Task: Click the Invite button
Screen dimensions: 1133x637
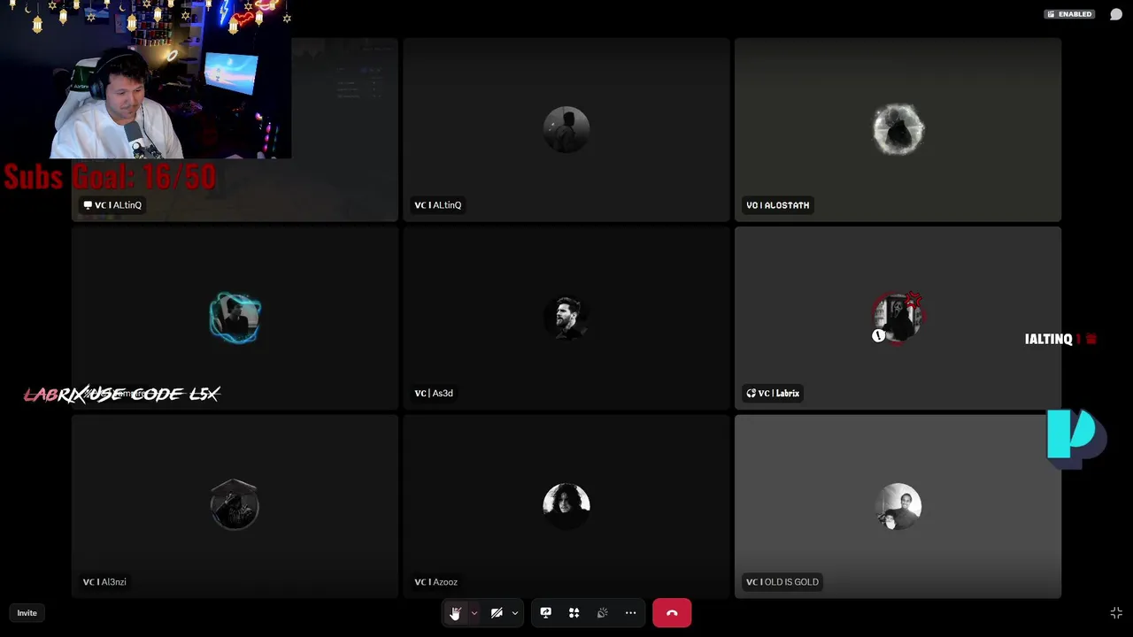Action: [x=27, y=613]
